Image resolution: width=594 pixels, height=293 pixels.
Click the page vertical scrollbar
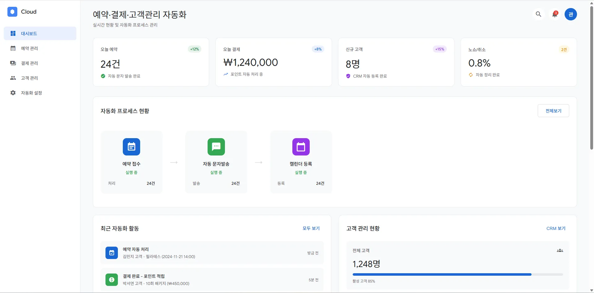point(592,77)
